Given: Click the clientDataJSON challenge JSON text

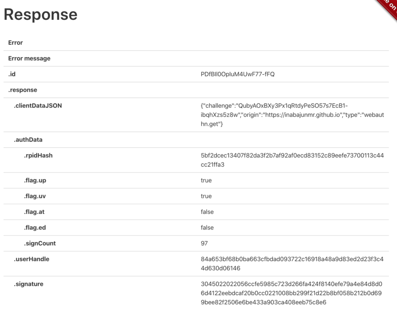Looking at the screenshot, I should point(292,115).
